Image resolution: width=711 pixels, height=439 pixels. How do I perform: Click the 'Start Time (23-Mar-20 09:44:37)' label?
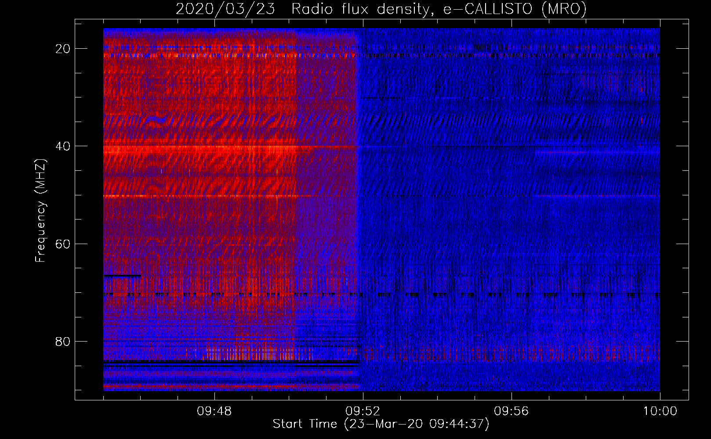381,424
